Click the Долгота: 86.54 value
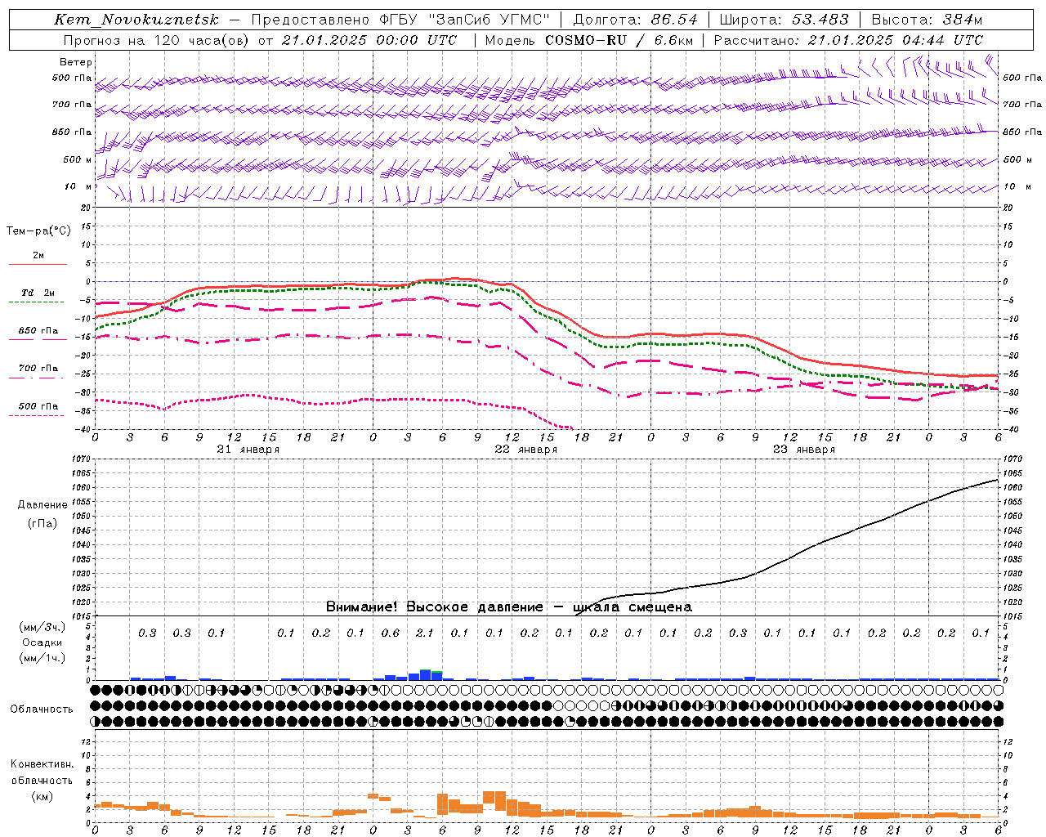 635,20
